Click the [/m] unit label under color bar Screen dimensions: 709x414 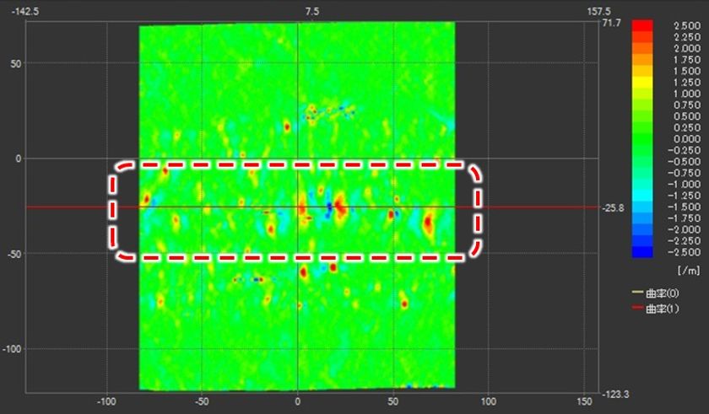[x=689, y=271]
